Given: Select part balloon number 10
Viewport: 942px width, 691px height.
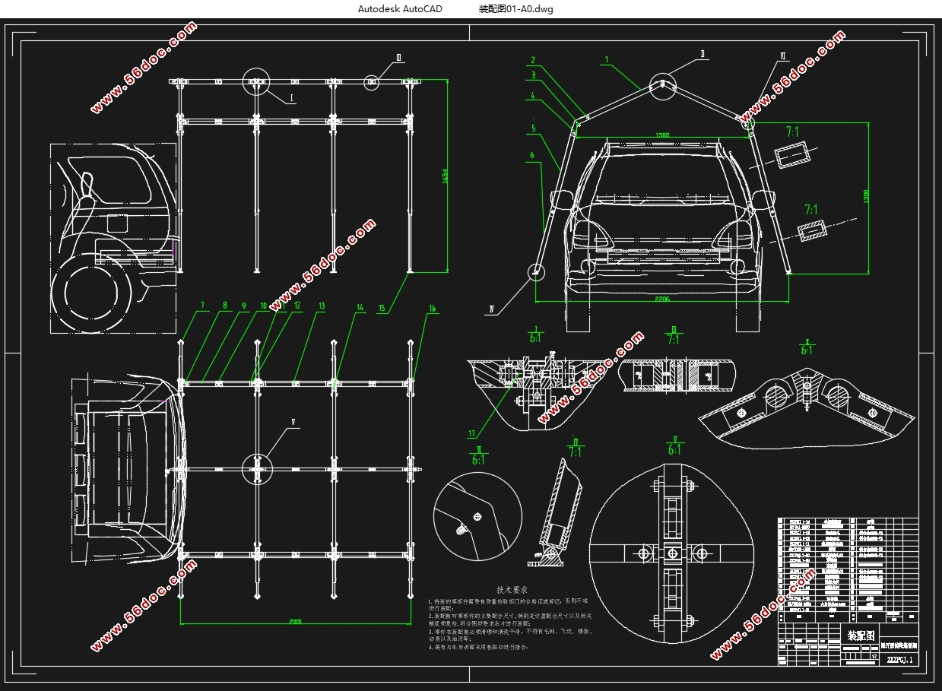Looking at the screenshot, I should 264,306.
